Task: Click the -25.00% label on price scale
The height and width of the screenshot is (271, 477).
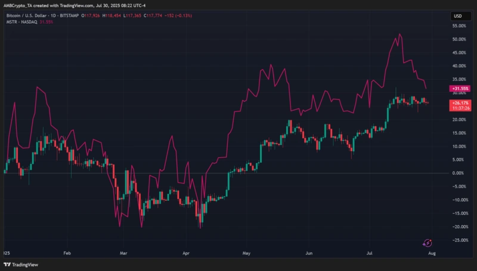Action: point(457,240)
